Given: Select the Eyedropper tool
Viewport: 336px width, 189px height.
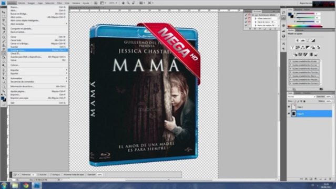Looking at the screenshot, I should pos(4,33).
